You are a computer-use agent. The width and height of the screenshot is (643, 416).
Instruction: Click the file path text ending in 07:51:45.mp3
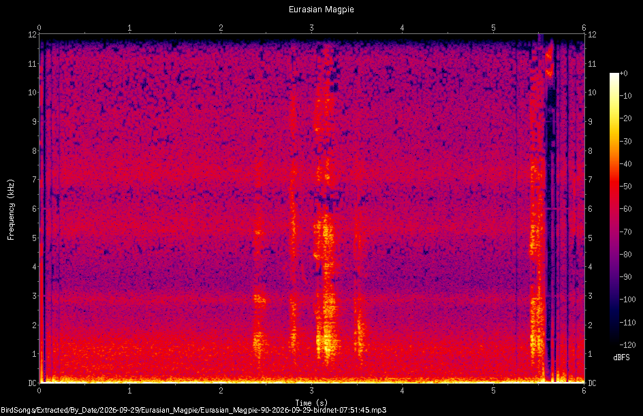[193, 410]
